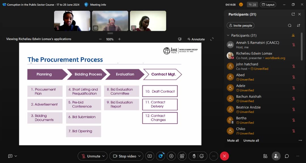Zoom in shared content with plus button

point(119,39)
